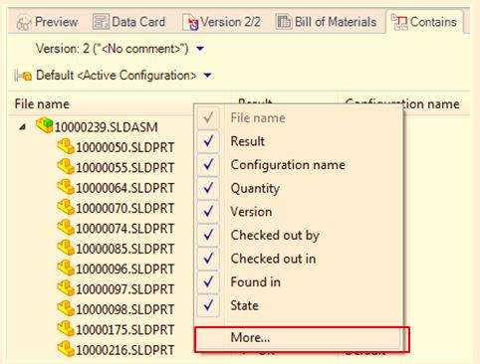This screenshot has height=364, width=480.
Task: Click the part icon of 10000064.SLDPRT
Action: click(x=66, y=187)
